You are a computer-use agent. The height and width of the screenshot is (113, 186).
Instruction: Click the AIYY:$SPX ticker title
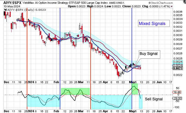(11, 2)
